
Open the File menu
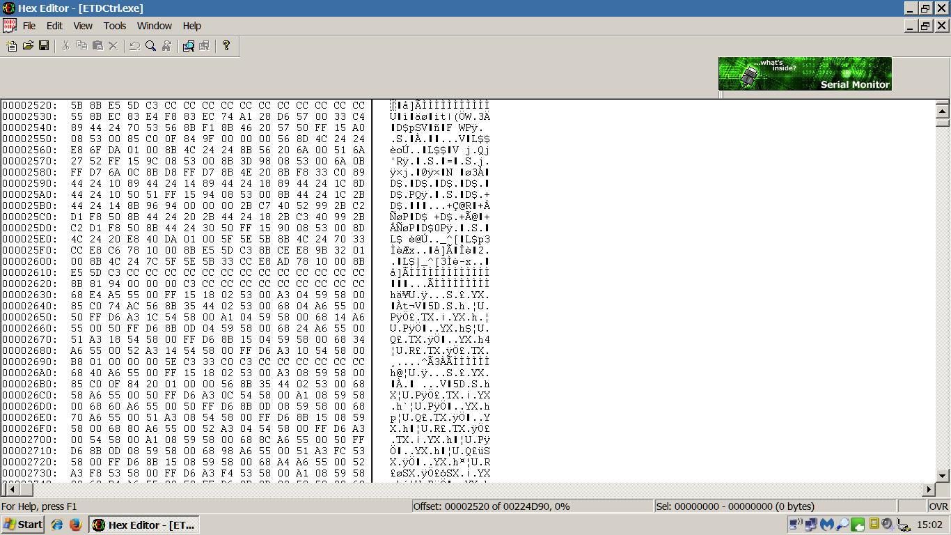coord(29,26)
